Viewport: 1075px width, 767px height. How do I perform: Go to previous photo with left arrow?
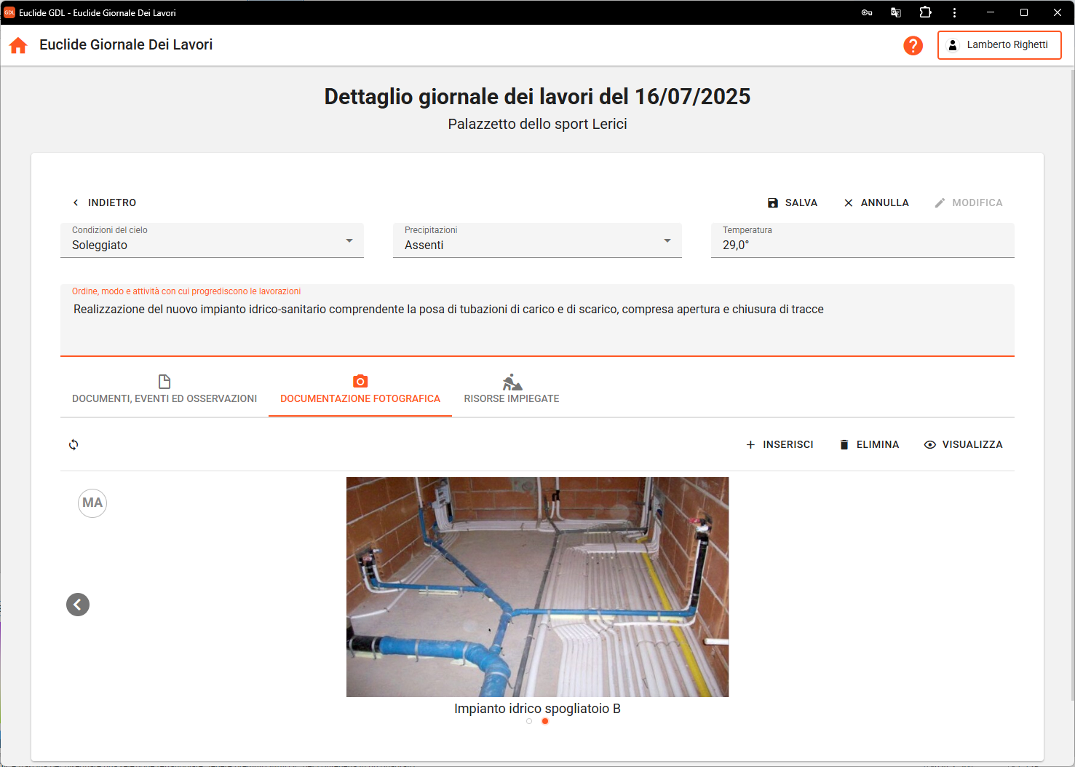tap(78, 605)
